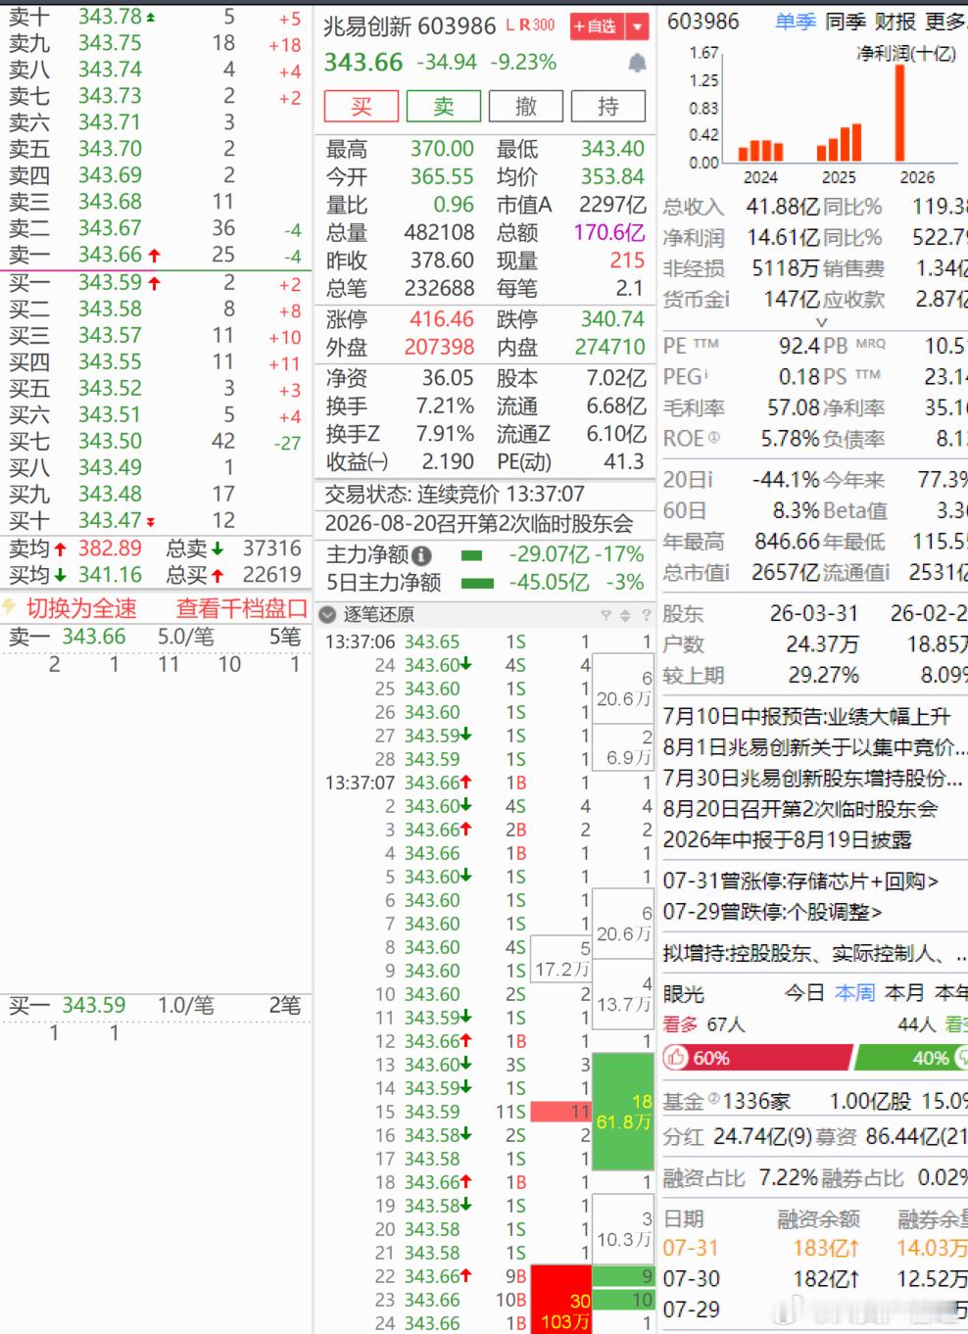Click the 卖一 343.66 ask row

[x=157, y=255]
